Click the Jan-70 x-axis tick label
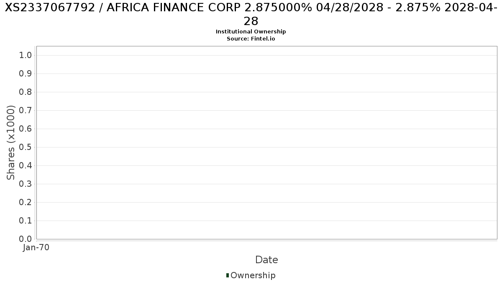This screenshot has width=502, height=282. 36,247
